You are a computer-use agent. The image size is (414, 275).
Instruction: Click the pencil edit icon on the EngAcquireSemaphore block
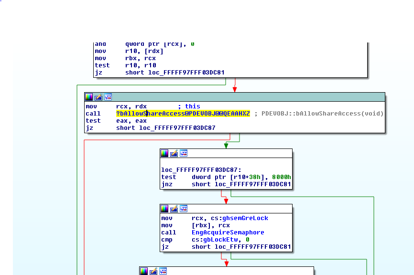click(174, 209)
